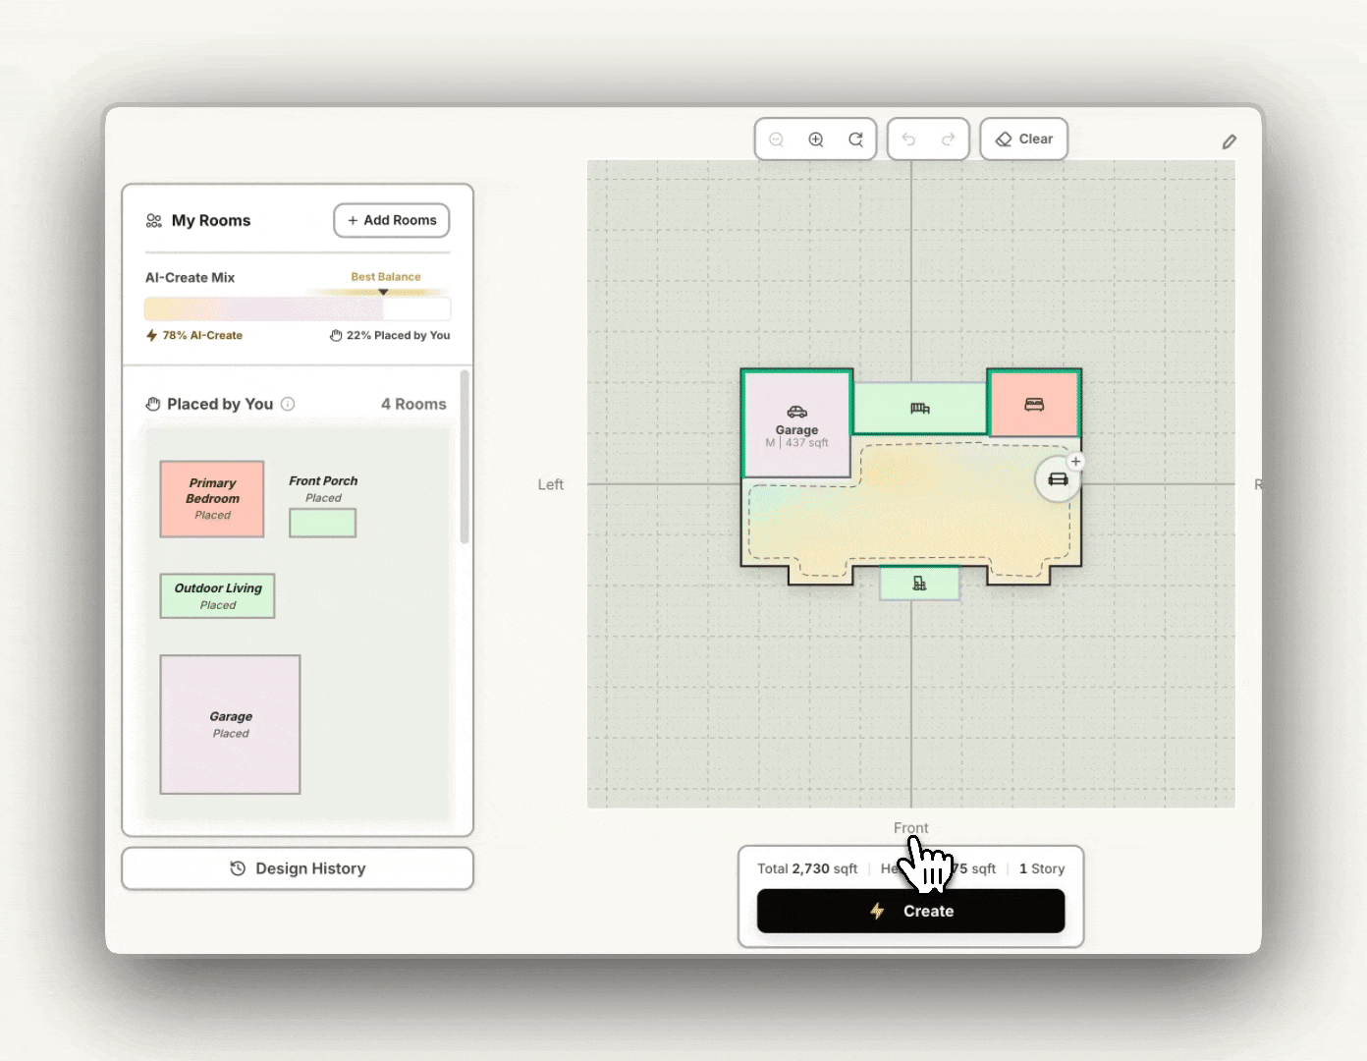This screenshot has width=1367, height=1061.
Task: Click the 1 Story text
Action: coord(1042,868)
